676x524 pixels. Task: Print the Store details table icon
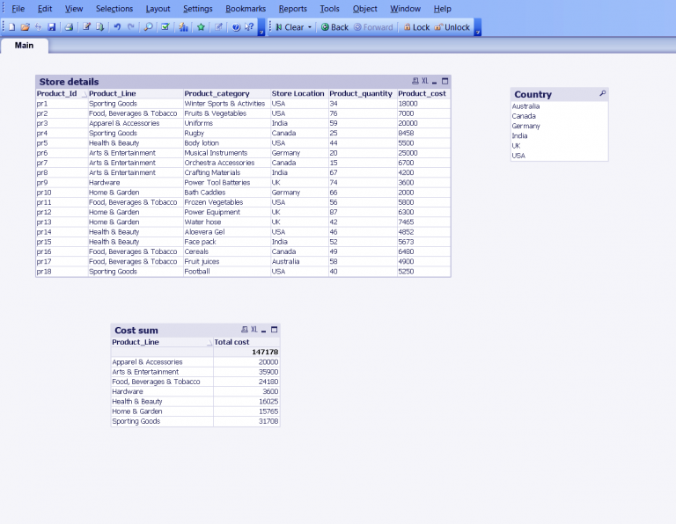click(x=415, y=81)
